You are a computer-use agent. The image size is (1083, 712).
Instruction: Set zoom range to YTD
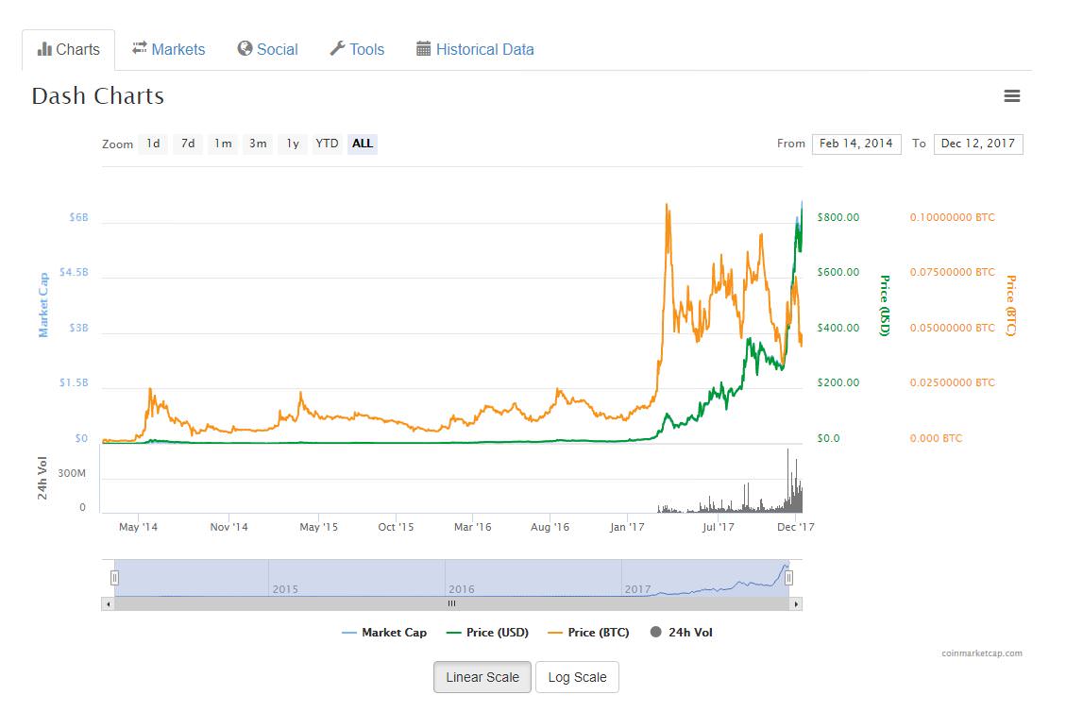click(x=328, y=144)
